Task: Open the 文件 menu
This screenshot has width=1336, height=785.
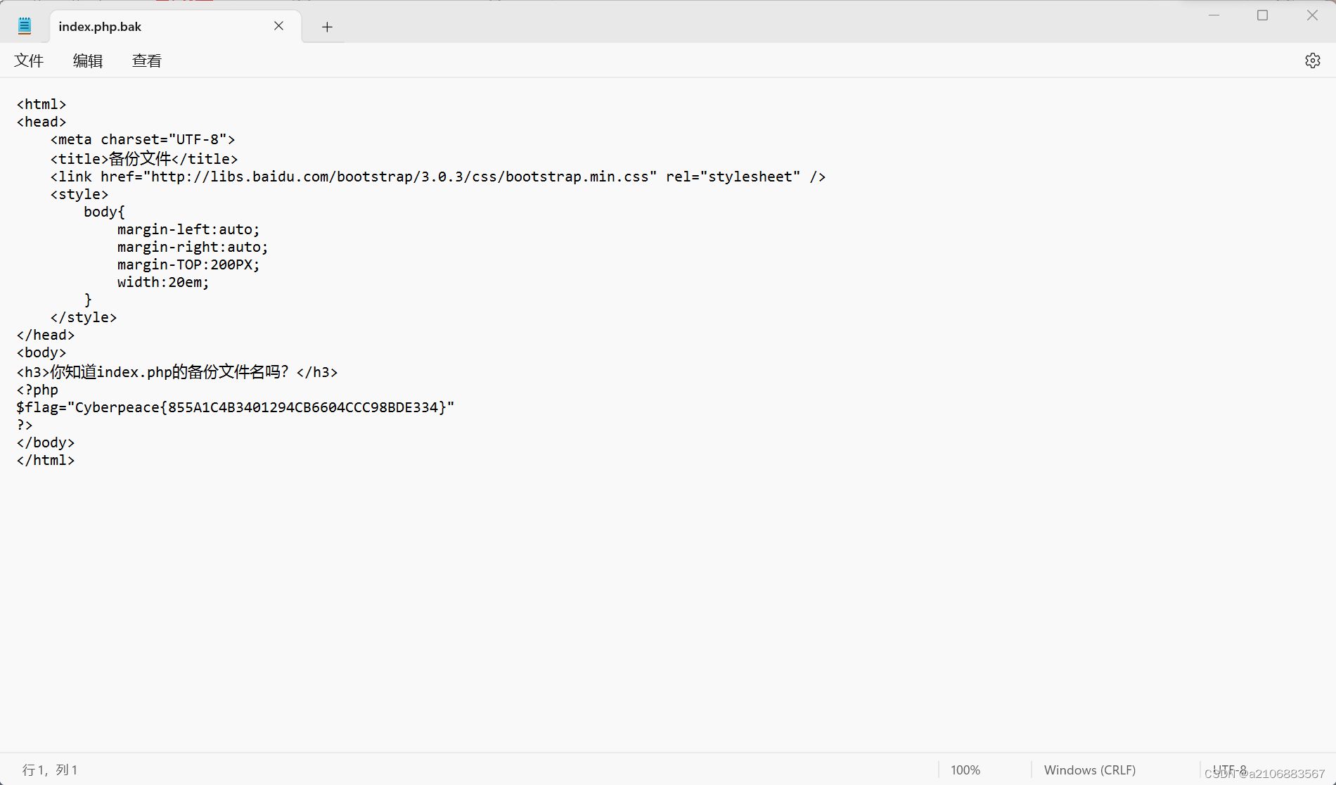Action: [x=28, y=60]
